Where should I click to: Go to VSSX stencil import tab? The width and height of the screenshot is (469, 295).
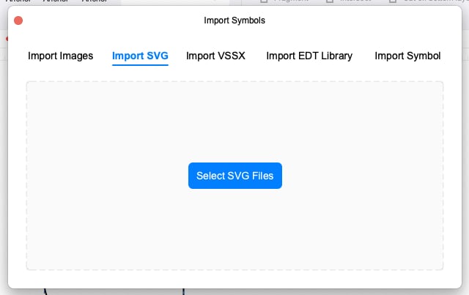click(215, 56)
